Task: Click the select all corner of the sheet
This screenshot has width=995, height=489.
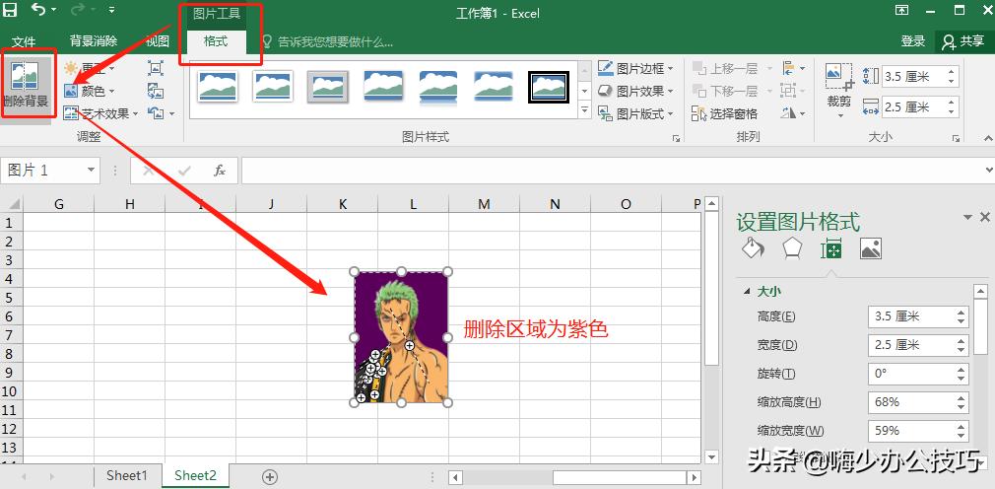Action: (x=12, y=204)
